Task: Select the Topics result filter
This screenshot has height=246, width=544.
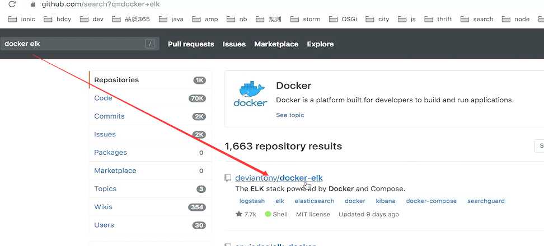Action: tap(150, 189)
